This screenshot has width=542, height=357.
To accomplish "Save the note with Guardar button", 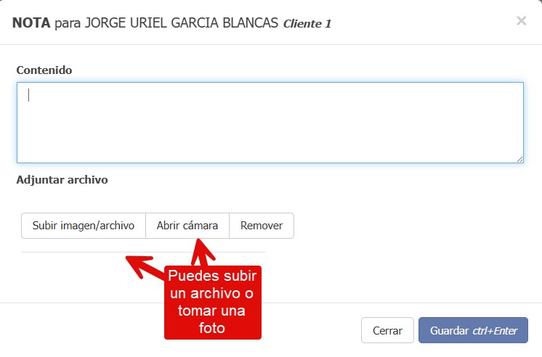I will (x=473, y=330).
